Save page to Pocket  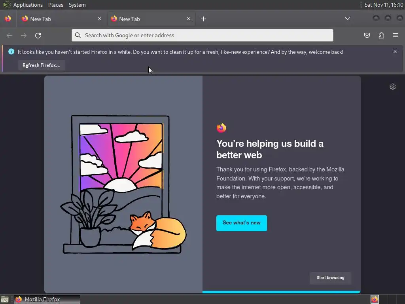point(367,35)
